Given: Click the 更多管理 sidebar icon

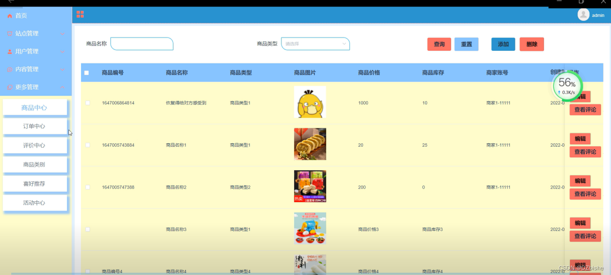Looking at the screenshot, I should [10, 87].
